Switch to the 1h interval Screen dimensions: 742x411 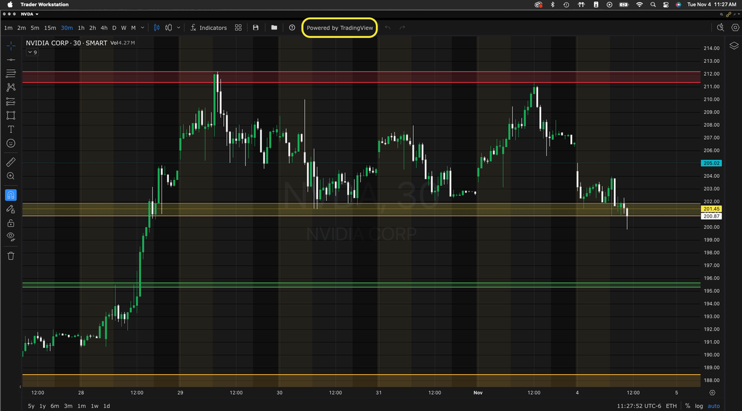point(81,28)
